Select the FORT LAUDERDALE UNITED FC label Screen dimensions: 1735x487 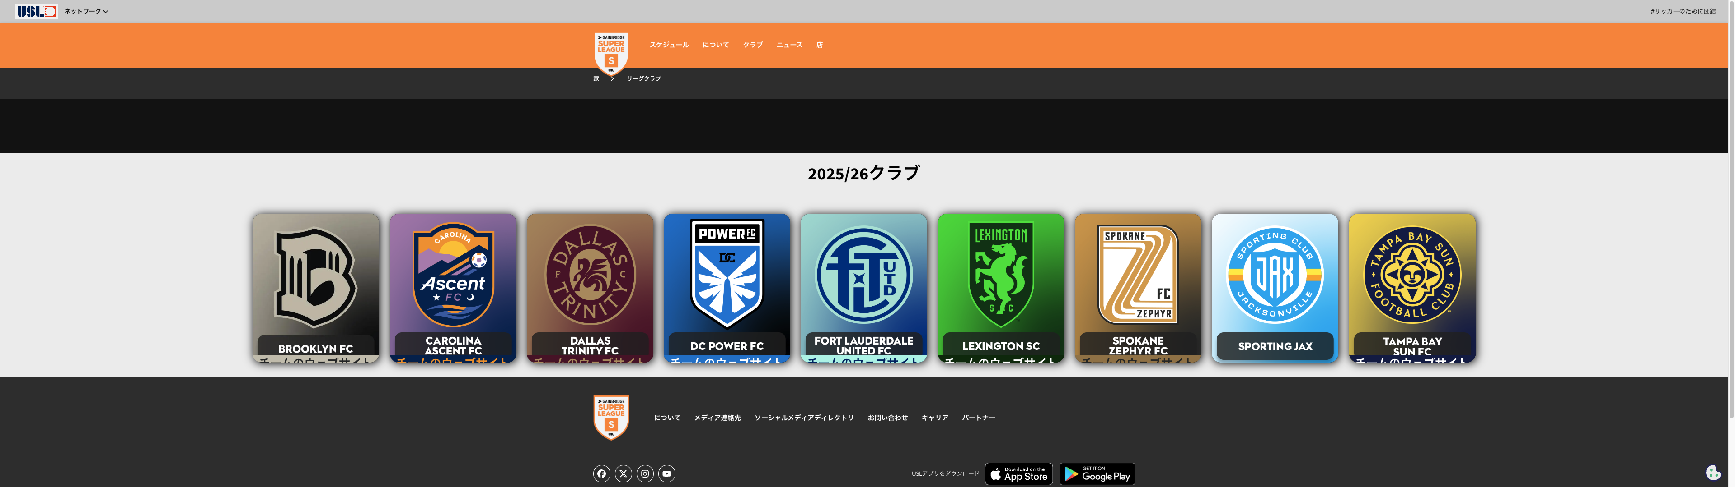(x=864, y=345)
